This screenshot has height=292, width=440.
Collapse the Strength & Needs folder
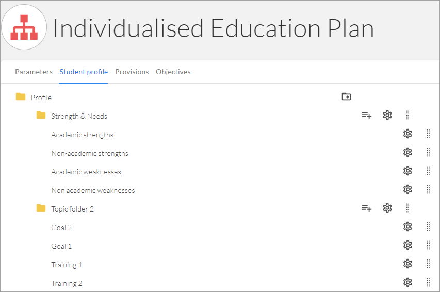point(41,115)
